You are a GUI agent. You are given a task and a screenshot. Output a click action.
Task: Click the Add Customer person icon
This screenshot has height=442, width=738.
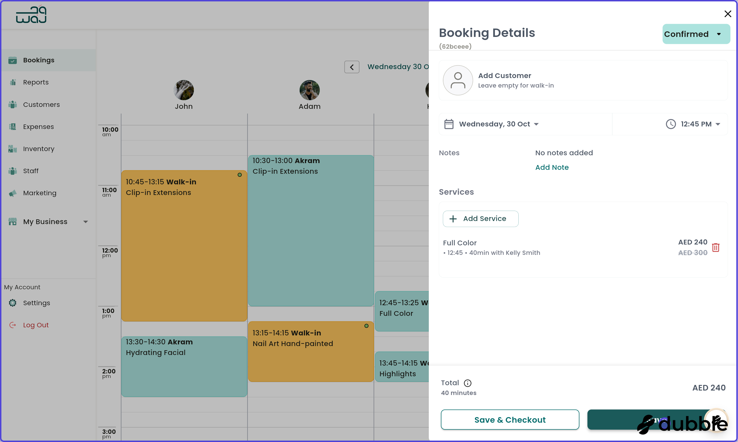(x=458, y=80)
